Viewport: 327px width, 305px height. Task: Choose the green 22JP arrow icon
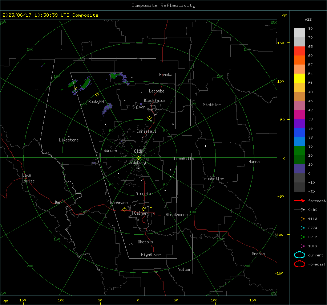(299, 237)
